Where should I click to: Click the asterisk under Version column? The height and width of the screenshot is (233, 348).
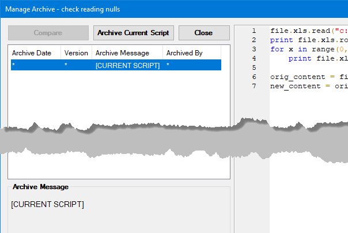(x=66, y=66)
